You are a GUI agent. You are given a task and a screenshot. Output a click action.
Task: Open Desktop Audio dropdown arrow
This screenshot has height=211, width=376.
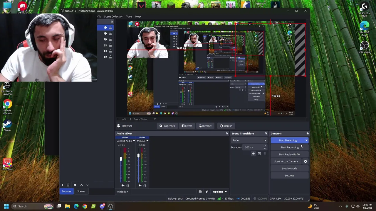coord(134,141)
